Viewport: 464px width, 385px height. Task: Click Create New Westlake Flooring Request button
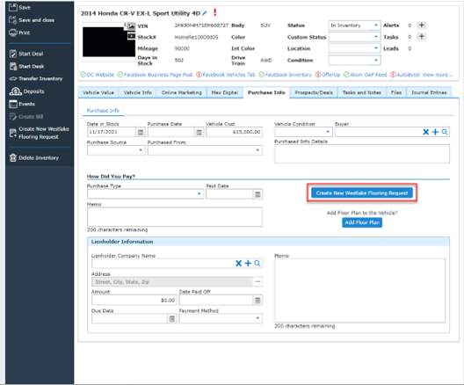pos(361,193)
